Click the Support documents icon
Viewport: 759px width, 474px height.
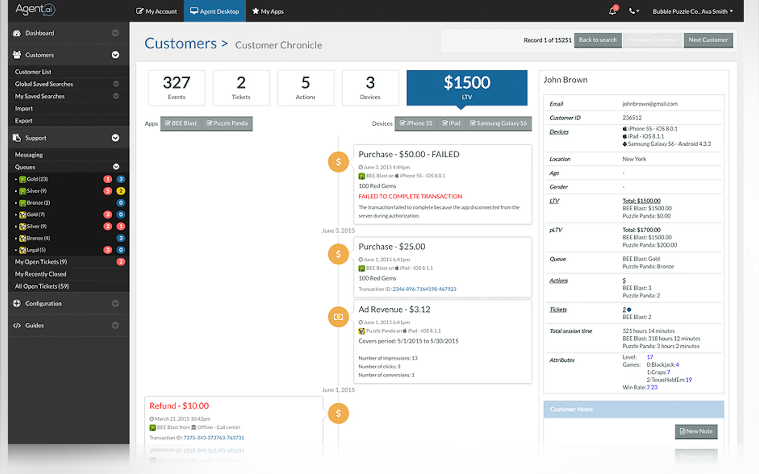click(17, 138)
